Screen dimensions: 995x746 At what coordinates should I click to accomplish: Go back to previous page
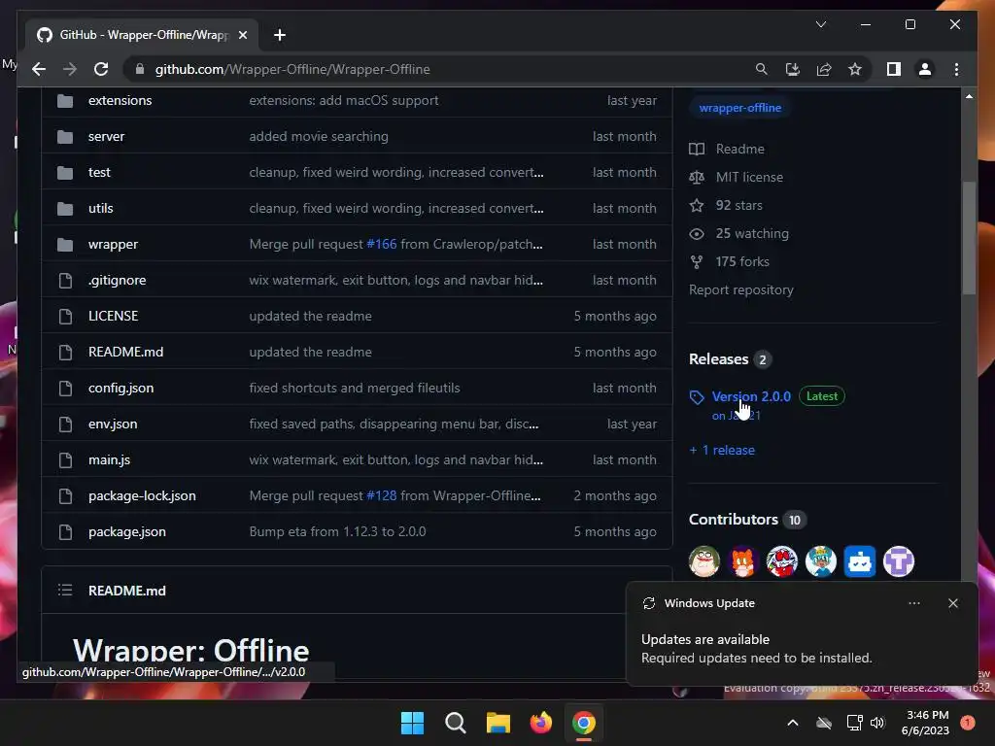(39, 69)
